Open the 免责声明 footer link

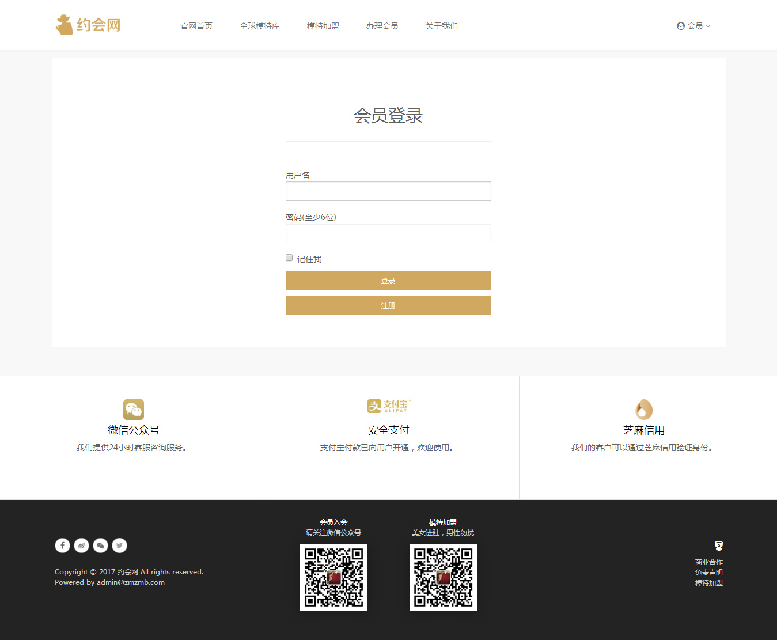pos(708,573)
